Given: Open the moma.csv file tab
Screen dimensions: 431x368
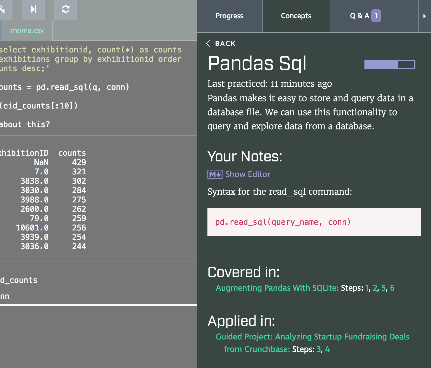Looking at the screenshot, I should 27,31.
